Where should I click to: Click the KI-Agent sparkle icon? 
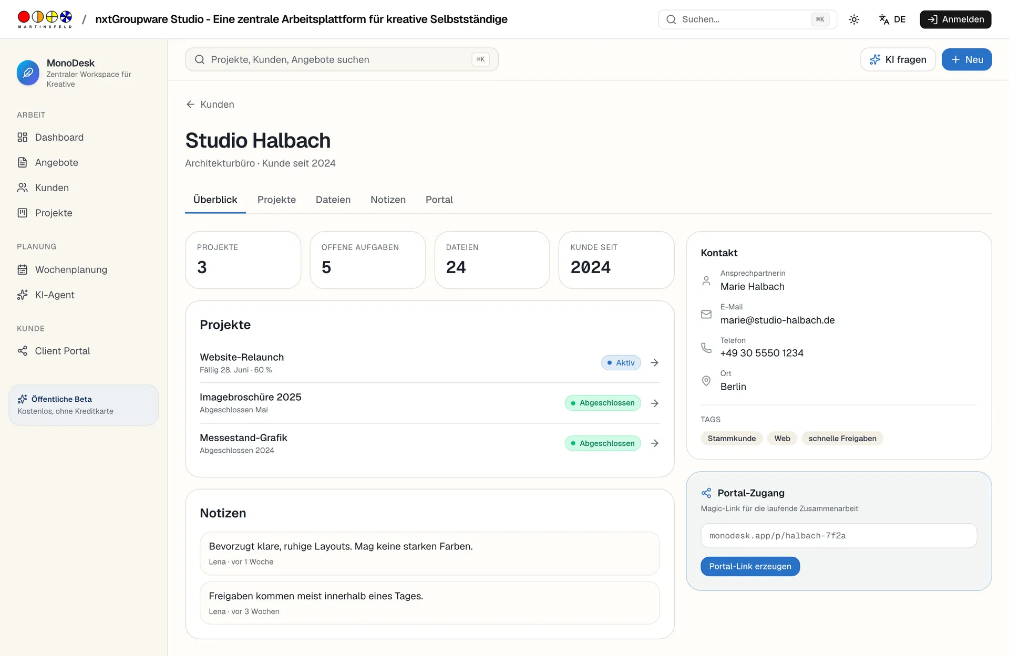[22, 295]
